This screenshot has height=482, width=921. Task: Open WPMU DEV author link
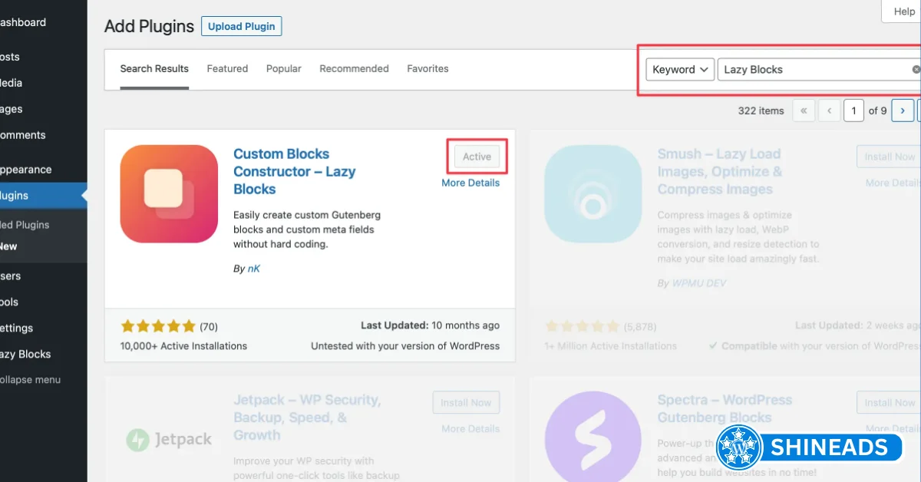[698, 283]
